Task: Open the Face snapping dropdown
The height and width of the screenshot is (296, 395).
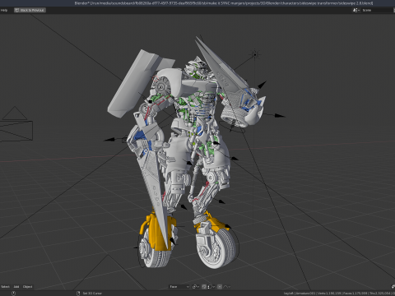Action: pos(179,287)
